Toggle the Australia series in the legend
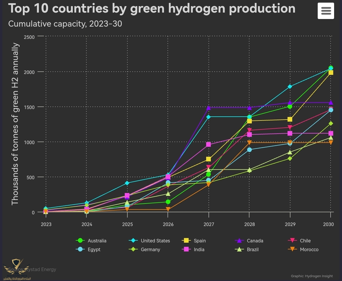The height and width of the screenshot is (281, 342). point(91,240)
